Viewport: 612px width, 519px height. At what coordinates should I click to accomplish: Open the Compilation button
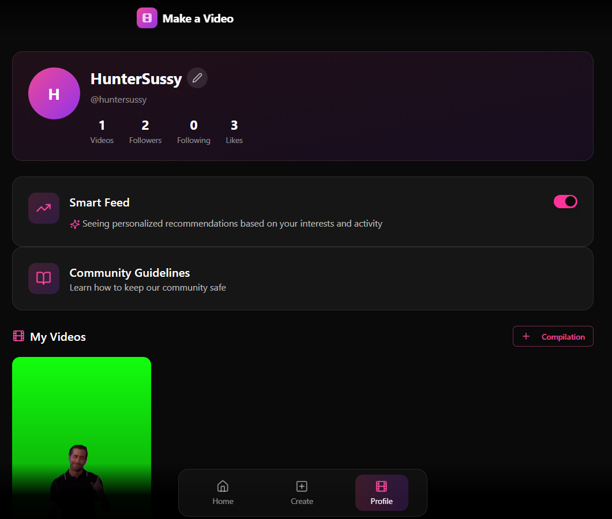click(553, 336)
